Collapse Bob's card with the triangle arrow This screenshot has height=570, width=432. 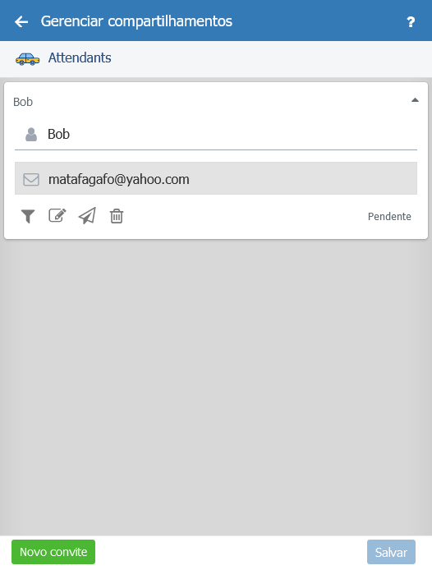click(415, 100)
